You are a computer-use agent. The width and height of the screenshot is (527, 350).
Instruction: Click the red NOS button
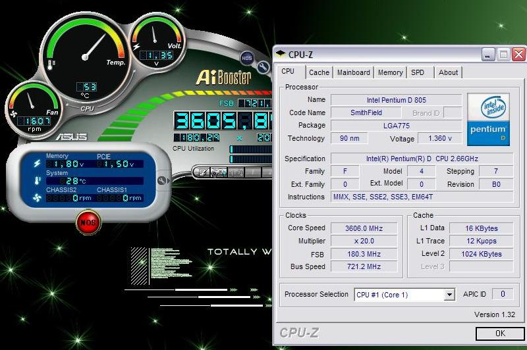[88, 222]
